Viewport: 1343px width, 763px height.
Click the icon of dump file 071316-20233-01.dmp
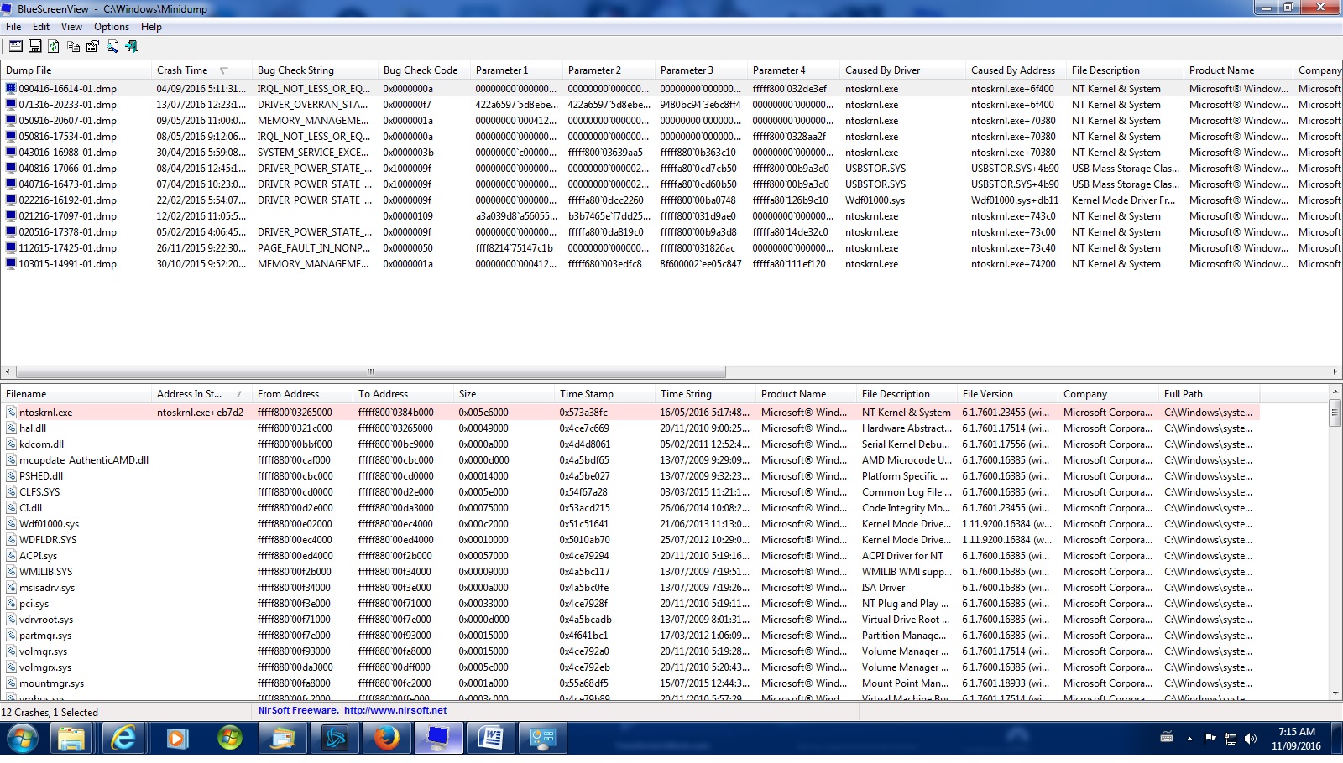(11, 105)
